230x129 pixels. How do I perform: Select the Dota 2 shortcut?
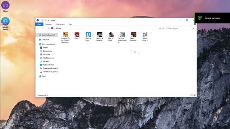pos(77,36)
